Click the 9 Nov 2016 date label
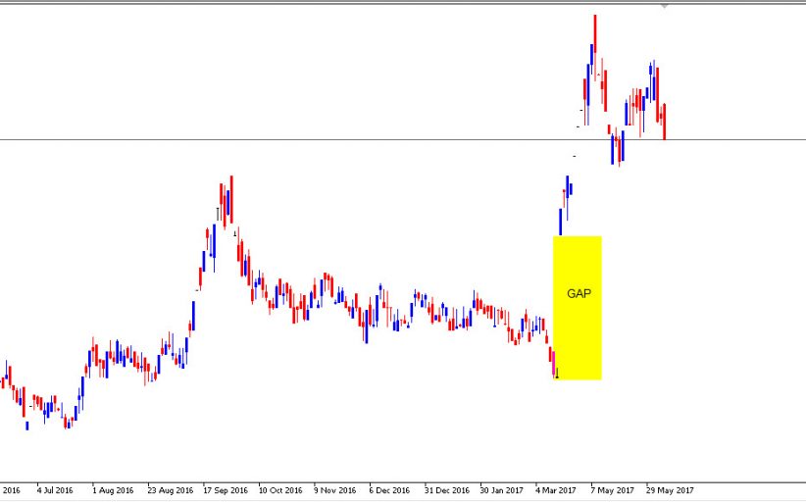Image resolution: width=806 pixels, height=502 pixels. (x=334, y=490)
